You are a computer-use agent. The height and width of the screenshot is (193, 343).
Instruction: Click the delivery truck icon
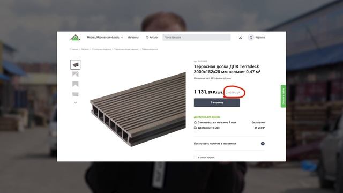click(195, 128)
